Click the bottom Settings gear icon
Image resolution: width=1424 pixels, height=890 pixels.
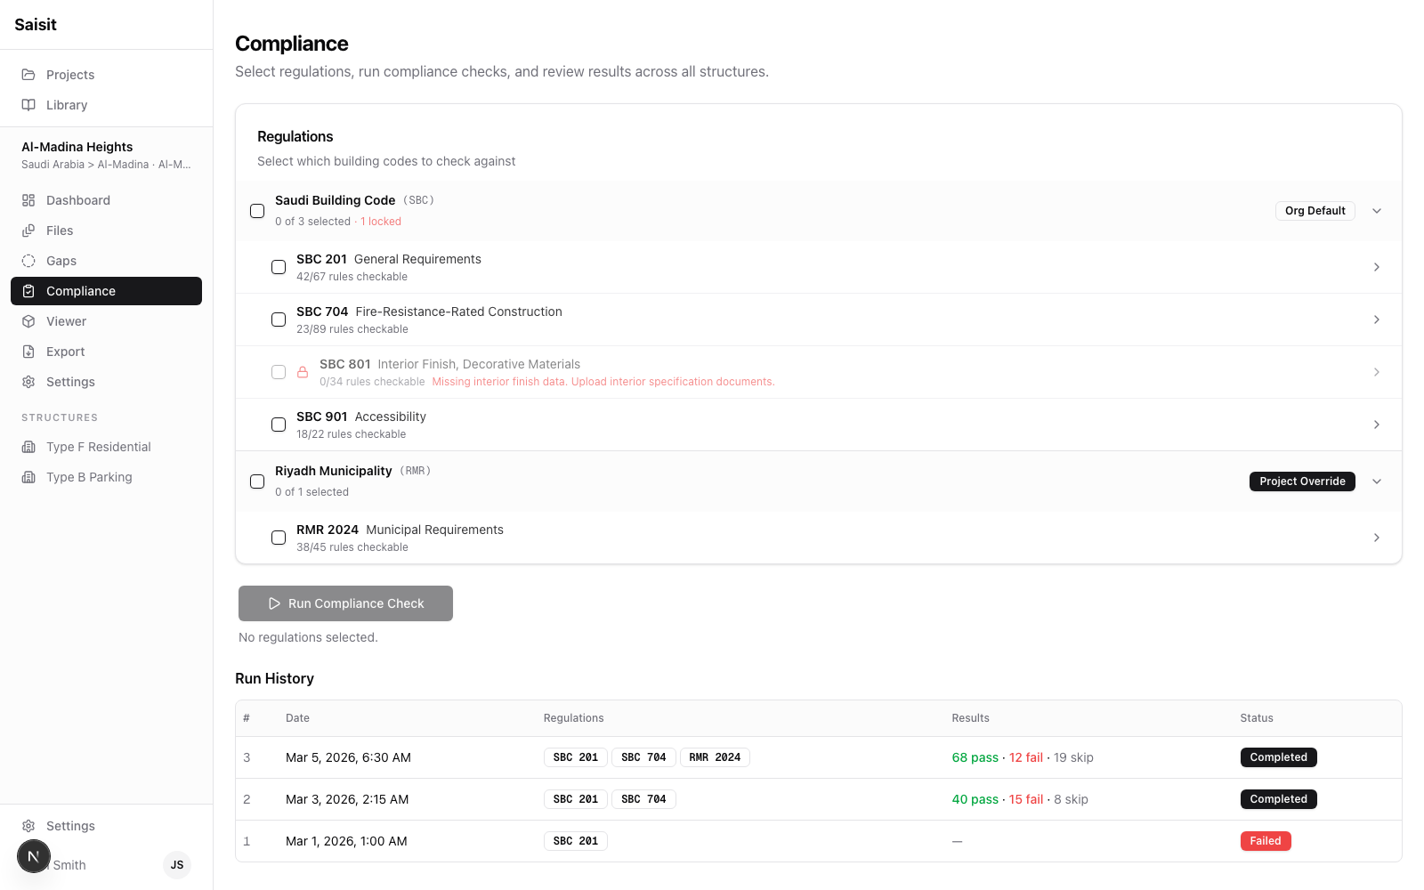click(28, 826)
